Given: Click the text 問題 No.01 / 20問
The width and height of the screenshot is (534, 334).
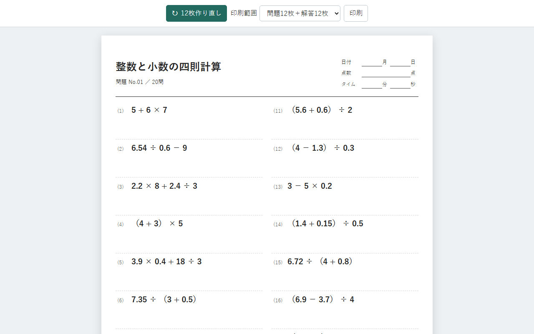Looking at the screenshot, I should (x=140, y=82).
